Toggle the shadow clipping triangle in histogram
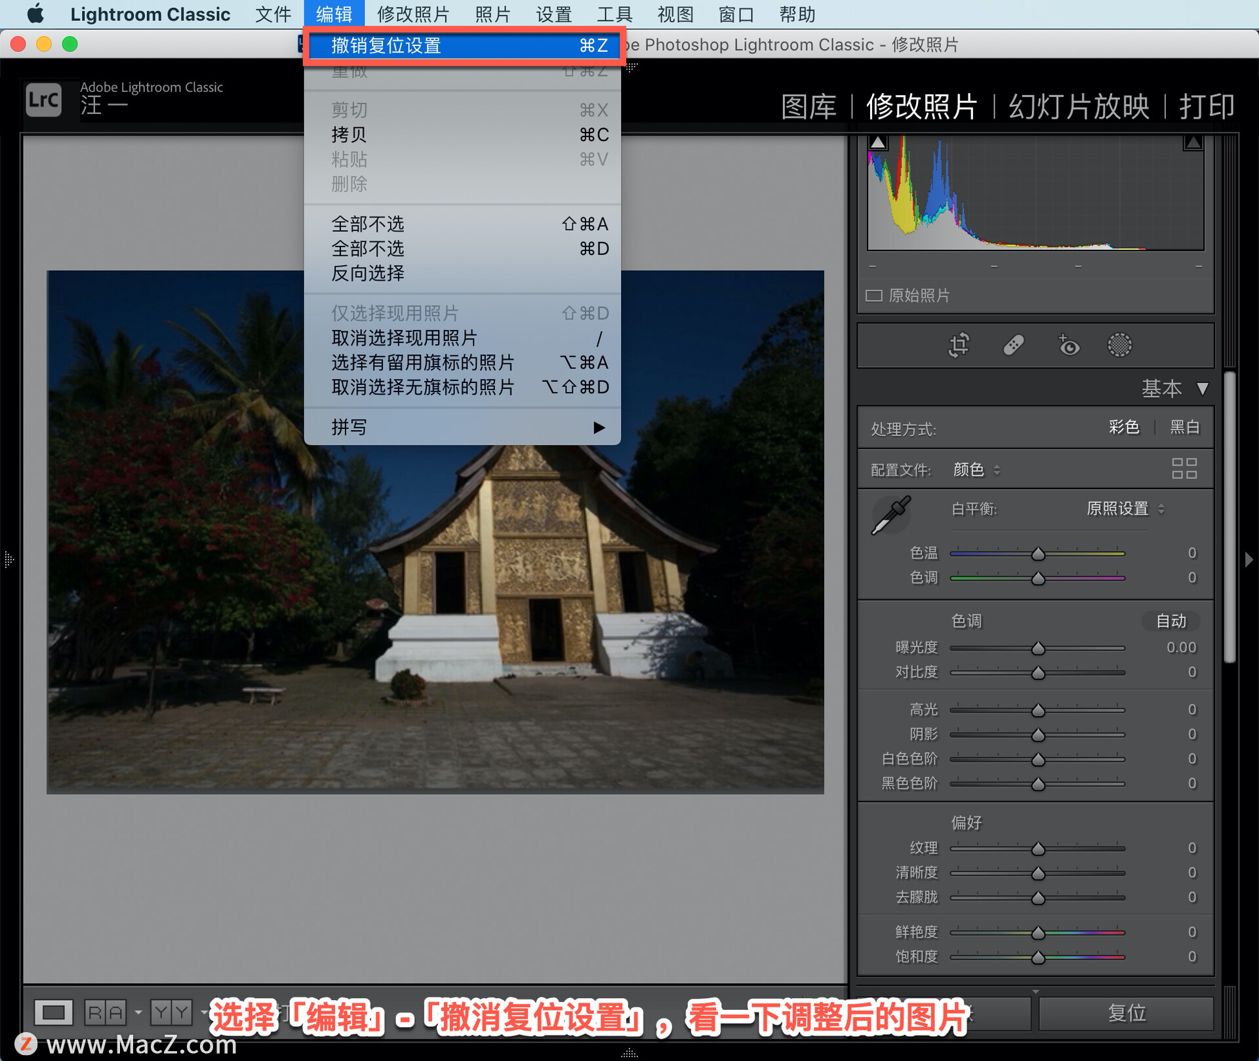This screenshot has width=1259, height=1061. click(x=878, y=142)
